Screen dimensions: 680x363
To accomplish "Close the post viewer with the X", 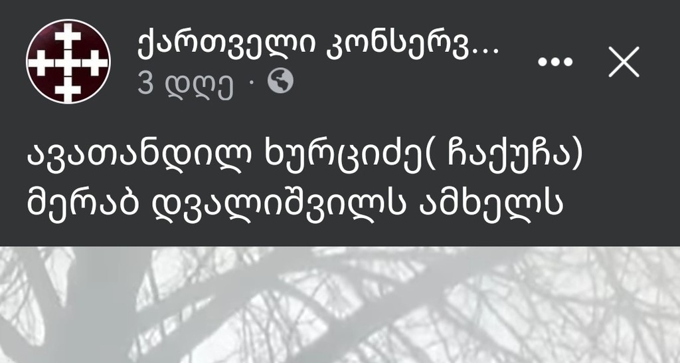I will point(624,62).
